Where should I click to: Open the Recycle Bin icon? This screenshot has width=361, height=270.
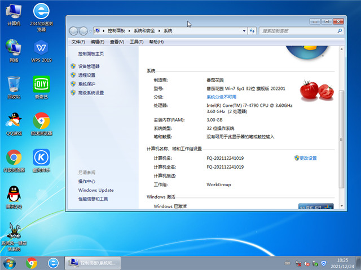coord(14,88)
